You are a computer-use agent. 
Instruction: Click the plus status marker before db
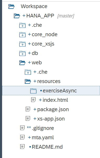click(x=29, y=53)
